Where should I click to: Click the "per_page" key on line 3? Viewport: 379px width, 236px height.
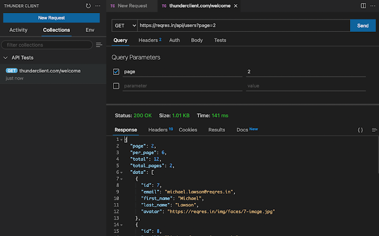[143, 153]
